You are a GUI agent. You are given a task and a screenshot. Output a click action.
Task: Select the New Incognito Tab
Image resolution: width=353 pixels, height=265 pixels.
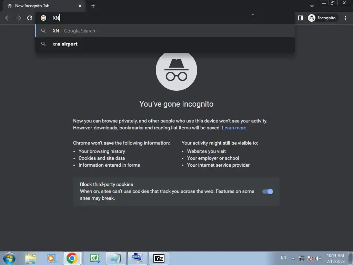coord(44,6)
